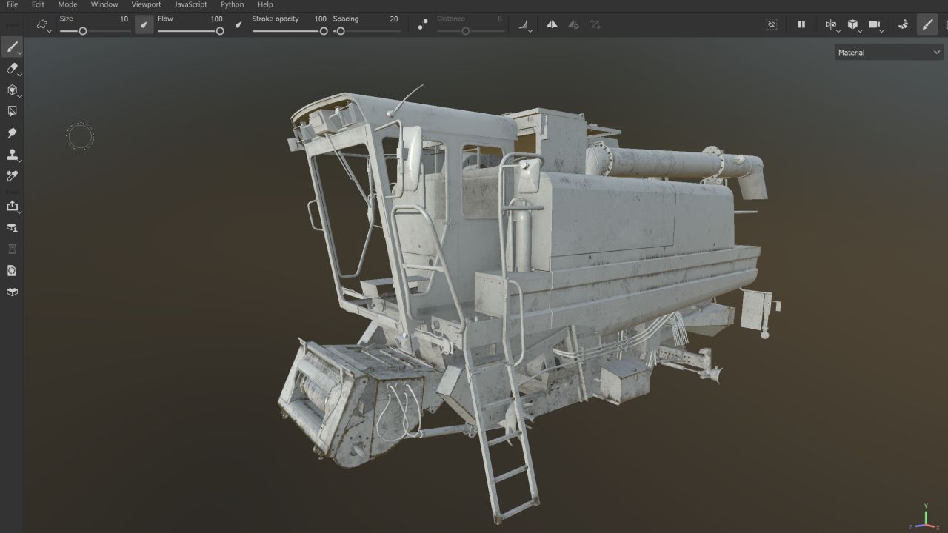Open the viewport mode split dropdown
This screenshot has height=533, width=948.
pyautogui.click(x=832, y=25)
